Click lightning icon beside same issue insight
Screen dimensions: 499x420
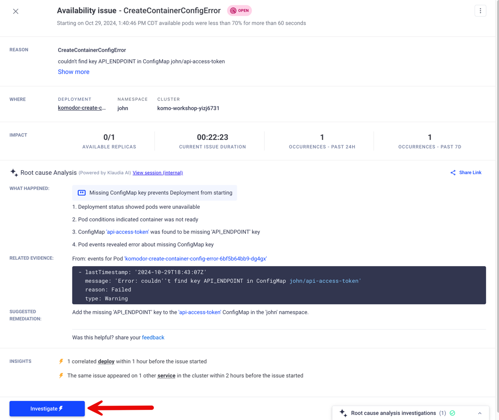[61, 376]
